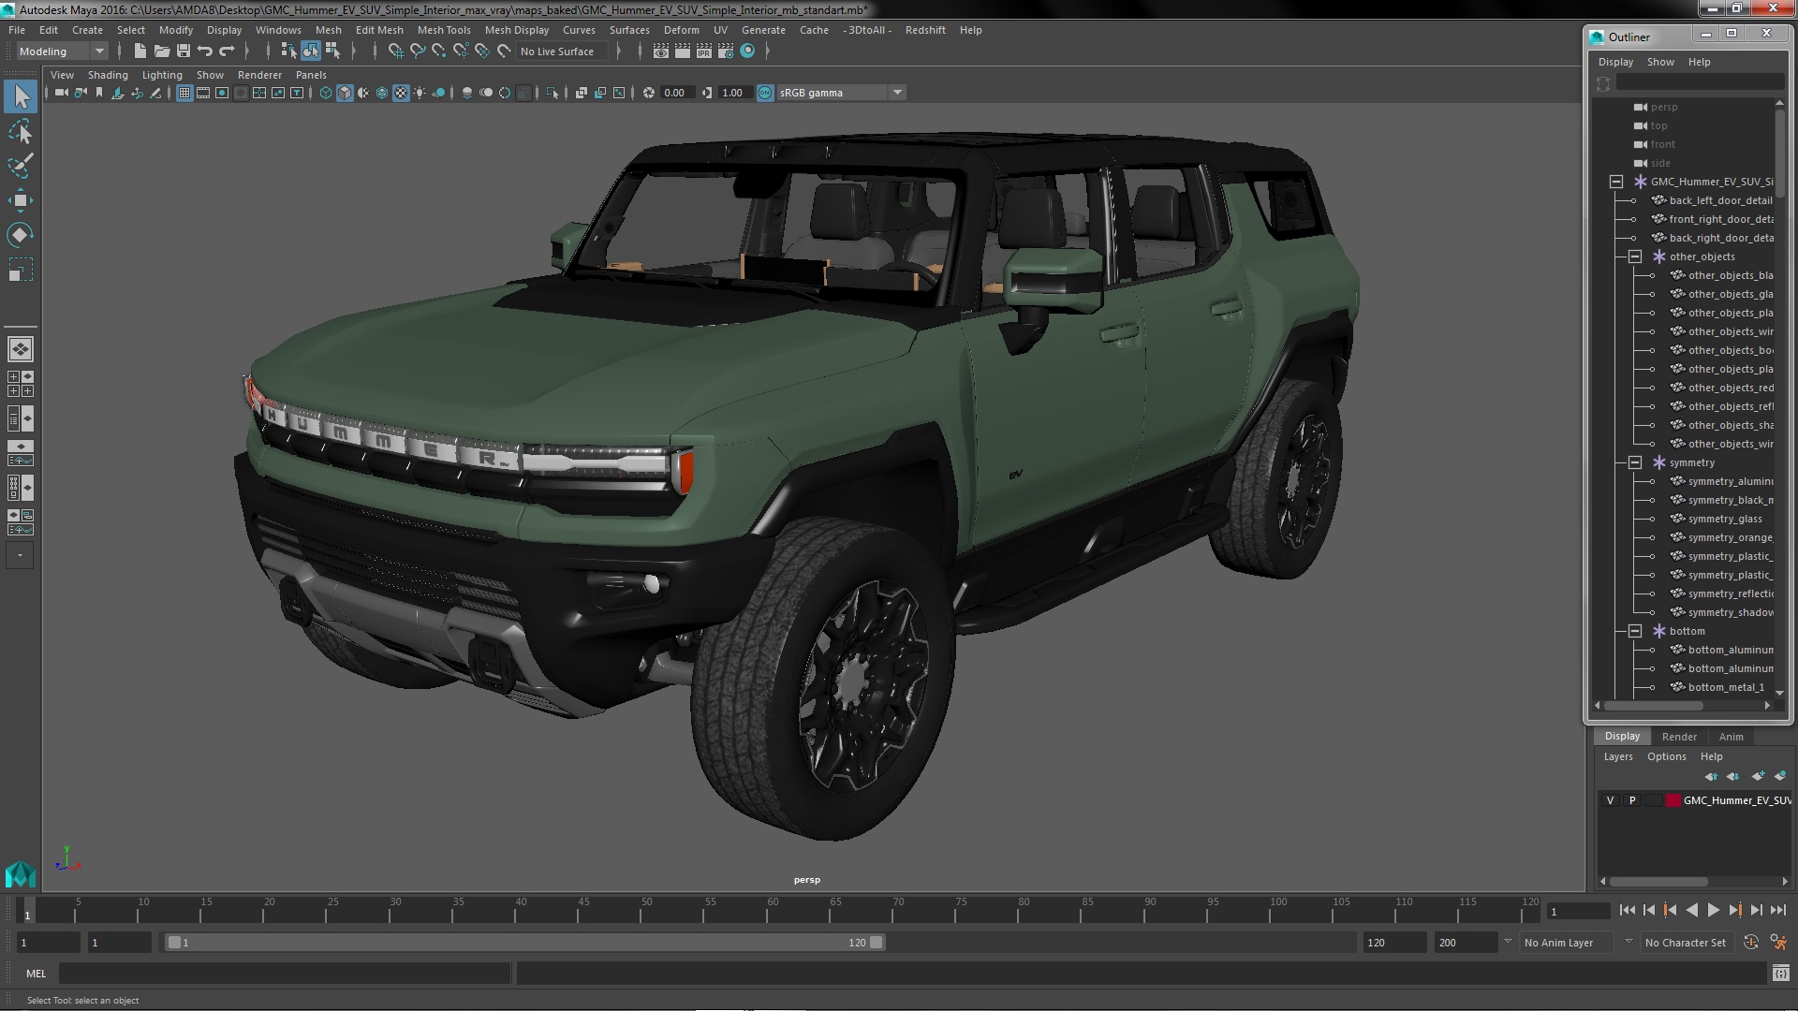Toggle layer visibility V box
Screen dimensions: 1798x1011
coord(1610,800)
